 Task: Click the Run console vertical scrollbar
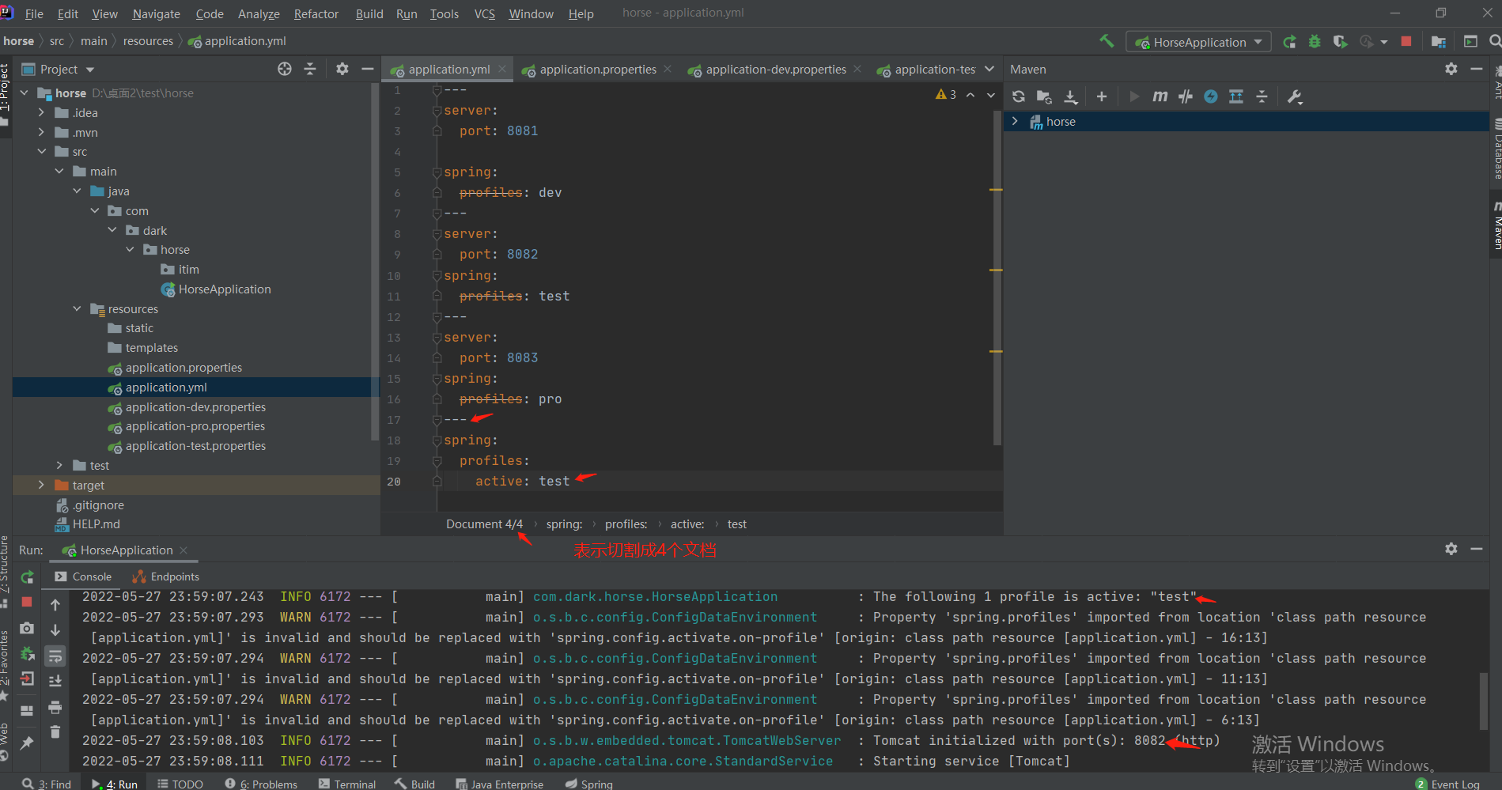pyautogui.click(x=1484, y=700)
